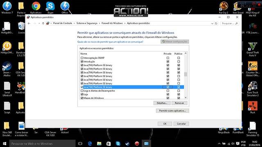Click the Alterar configurações button
Viewport: 262px width, 147px height.
click(x=175, y=42)
